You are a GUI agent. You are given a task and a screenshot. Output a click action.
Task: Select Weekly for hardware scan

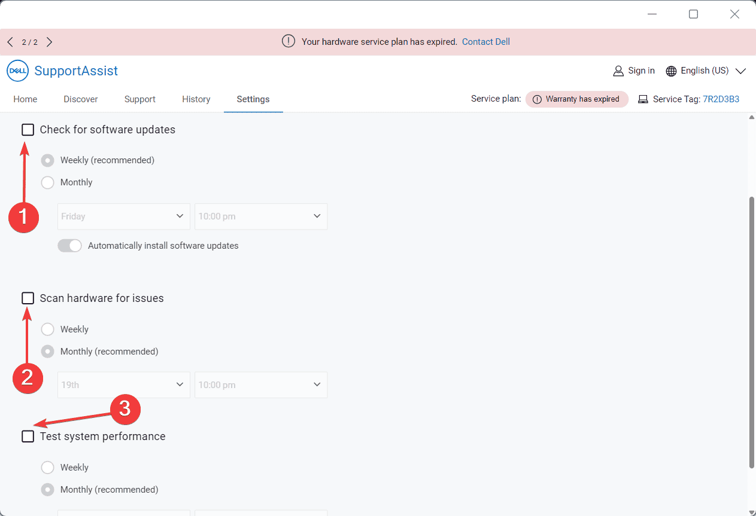(x=47, y=329)
